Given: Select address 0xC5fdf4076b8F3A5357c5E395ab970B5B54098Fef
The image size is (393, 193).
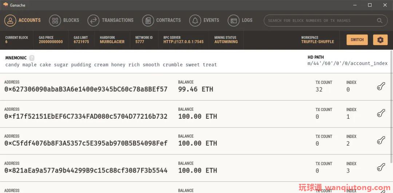Looking at the screenshot, I should point(86,143).
